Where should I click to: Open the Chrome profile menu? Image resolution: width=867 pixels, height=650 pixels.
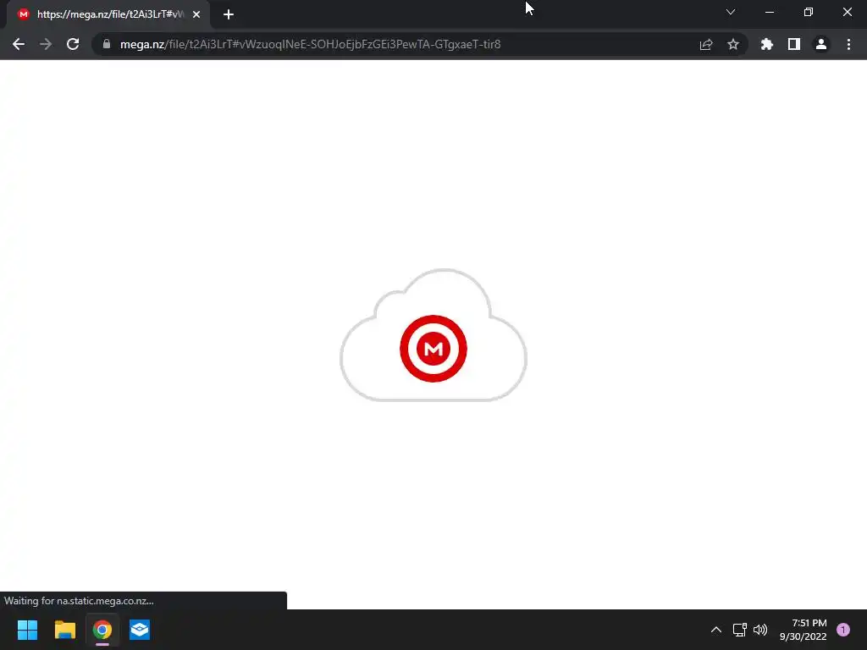821,44
